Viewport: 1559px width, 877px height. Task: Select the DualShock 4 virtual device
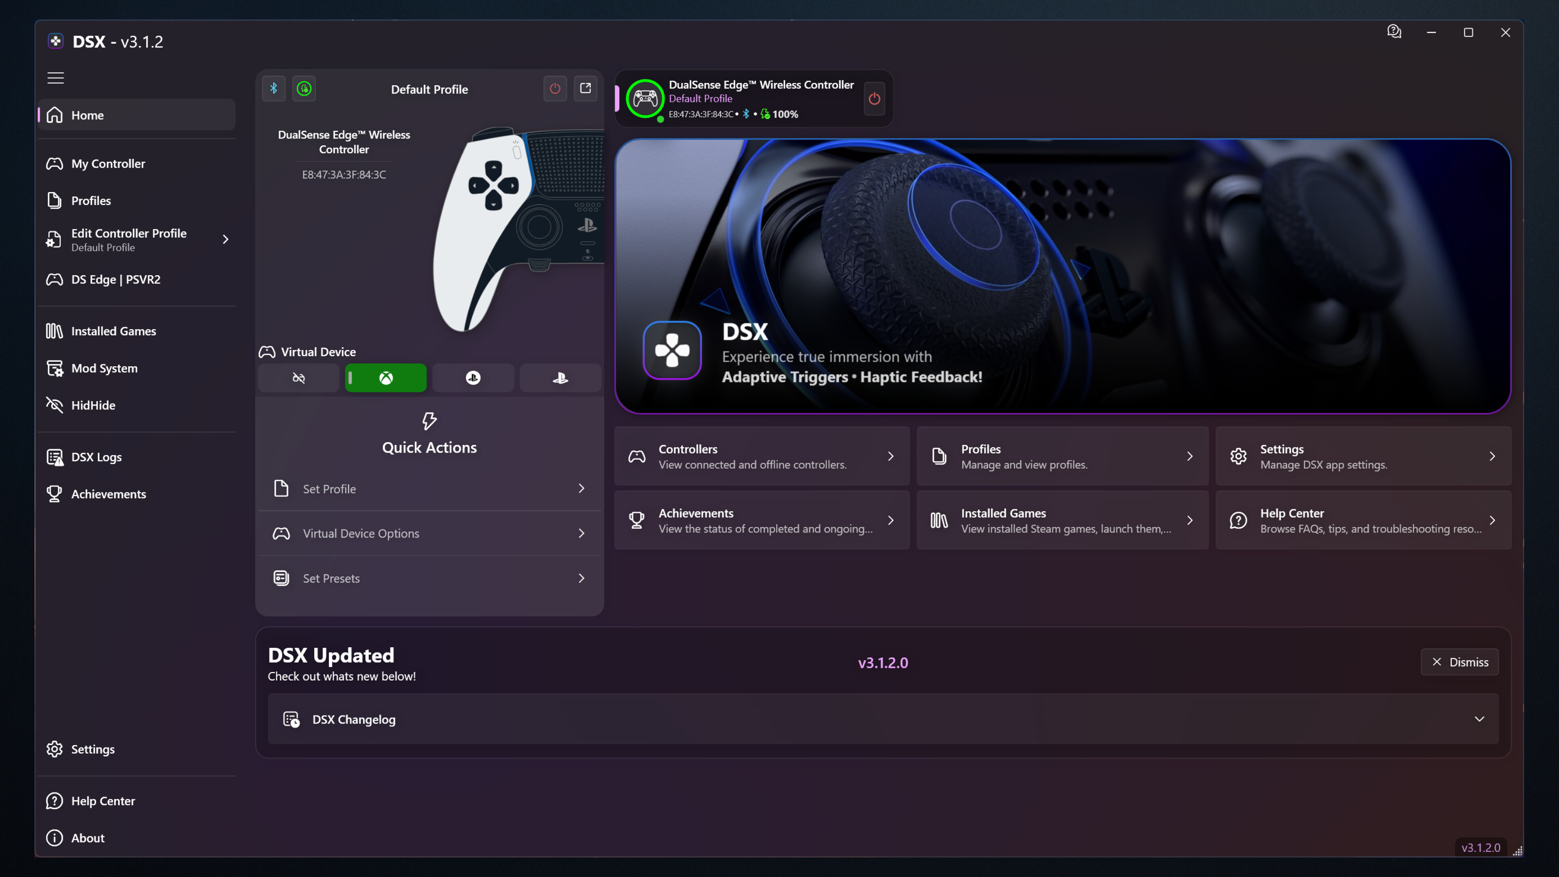pos(473,377)
